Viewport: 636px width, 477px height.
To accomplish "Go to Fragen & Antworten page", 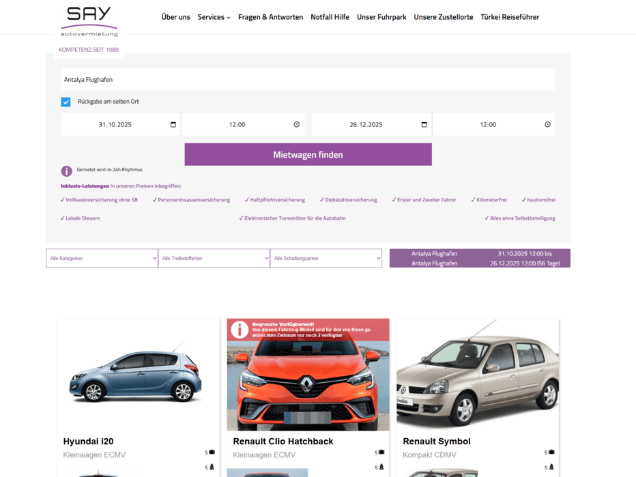I will 270,17.
